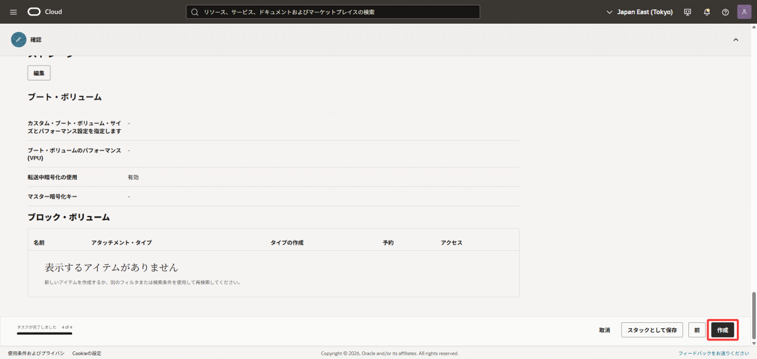Image resolution: width=757 pixels, height=359 pixels.
Task: Click the 作成 button
Action: 723,330
